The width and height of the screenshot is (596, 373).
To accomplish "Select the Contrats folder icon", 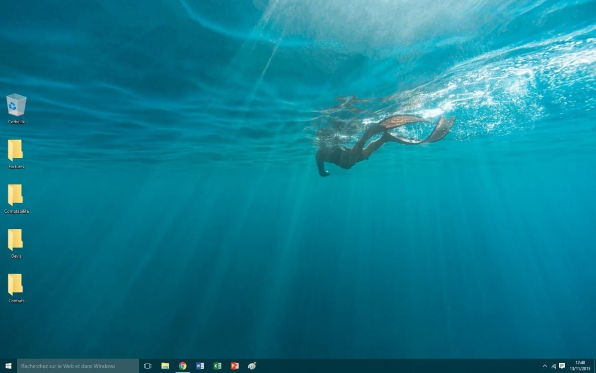I will [x=15, y=284].
